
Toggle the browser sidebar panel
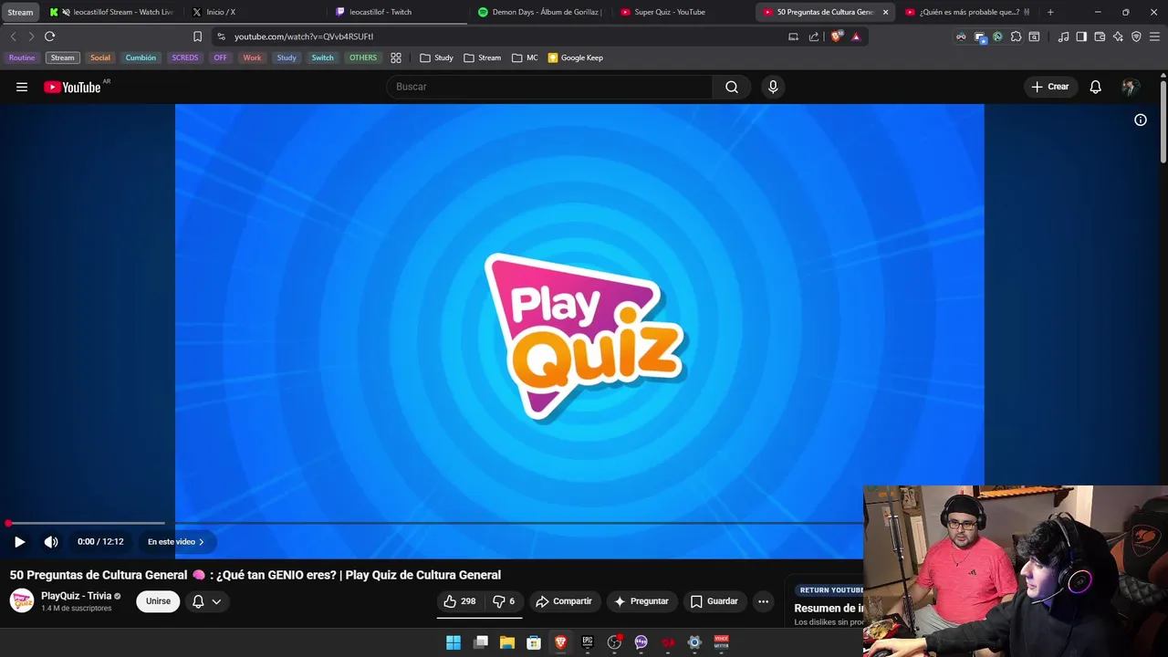point(1081,36)
